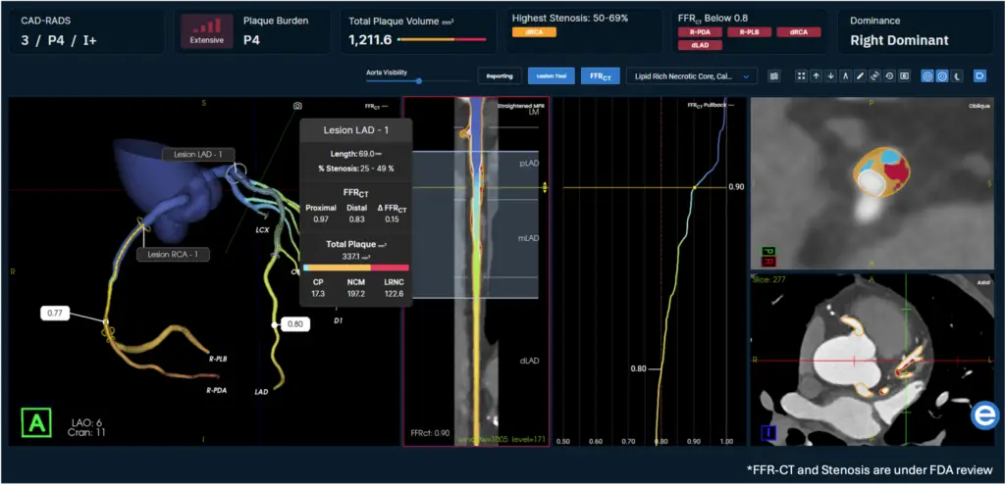Click the R-PLB vessel label on model
The height and width of the screenshot is (486, 1005).
click(x=217, y=359)
